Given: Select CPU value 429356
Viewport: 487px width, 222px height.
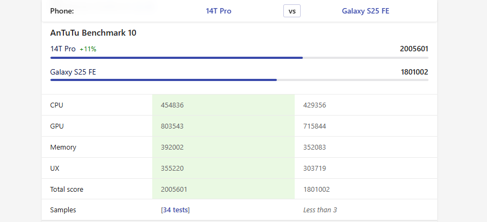Looking at the screenshot, I should (x=315, y=105).
